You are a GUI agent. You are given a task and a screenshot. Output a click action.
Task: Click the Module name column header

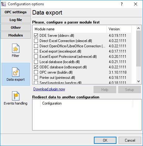coord(69,29)
